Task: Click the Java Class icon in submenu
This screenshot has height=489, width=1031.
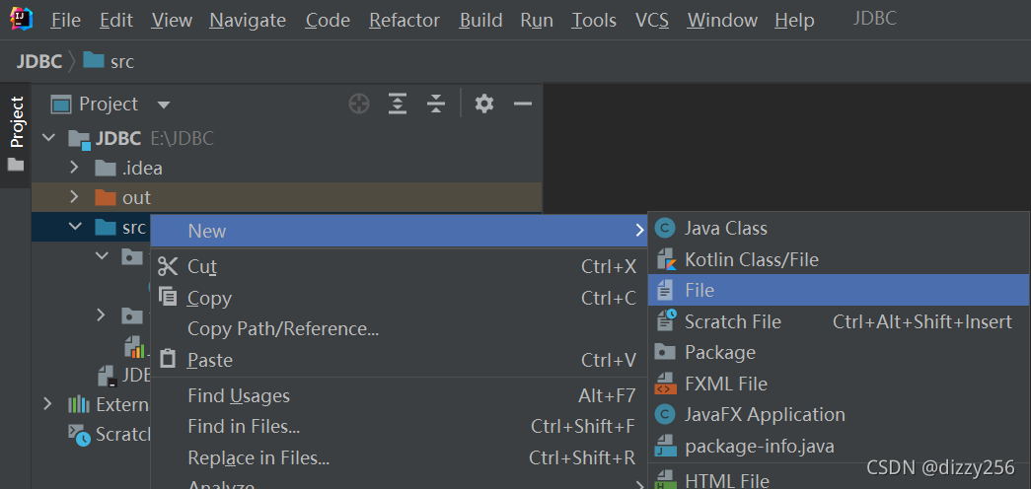Action: (x=665, y=228)
